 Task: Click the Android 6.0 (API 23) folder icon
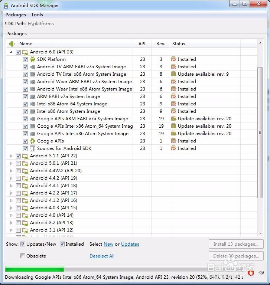25,52
